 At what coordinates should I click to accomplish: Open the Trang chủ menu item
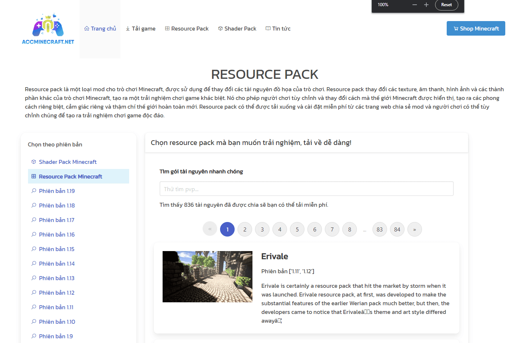tap(100, 29)
